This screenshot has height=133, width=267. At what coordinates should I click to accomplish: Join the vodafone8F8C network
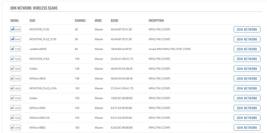pyautogui.click(x=247, y=49)
